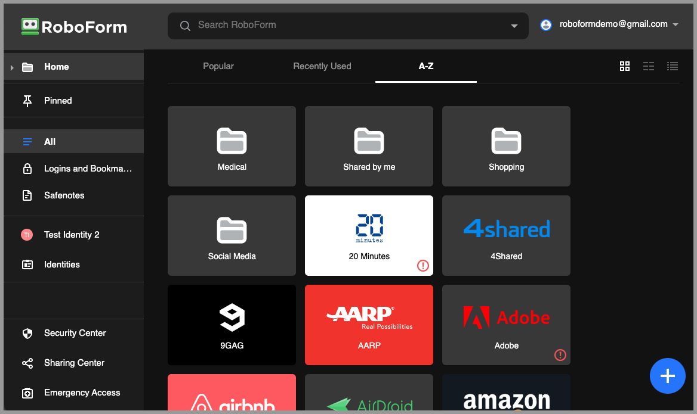Click the Shopping folder icon

point(506,141)
